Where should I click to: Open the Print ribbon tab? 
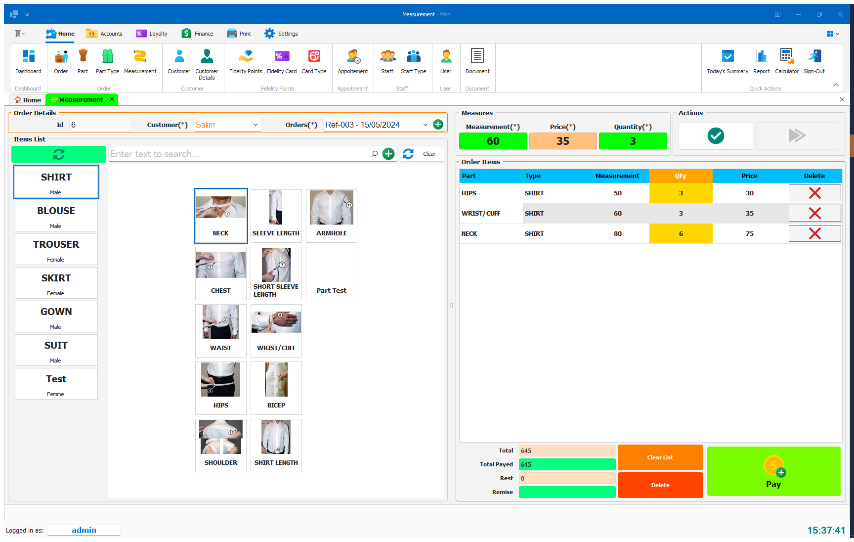(x=239, y=34)
